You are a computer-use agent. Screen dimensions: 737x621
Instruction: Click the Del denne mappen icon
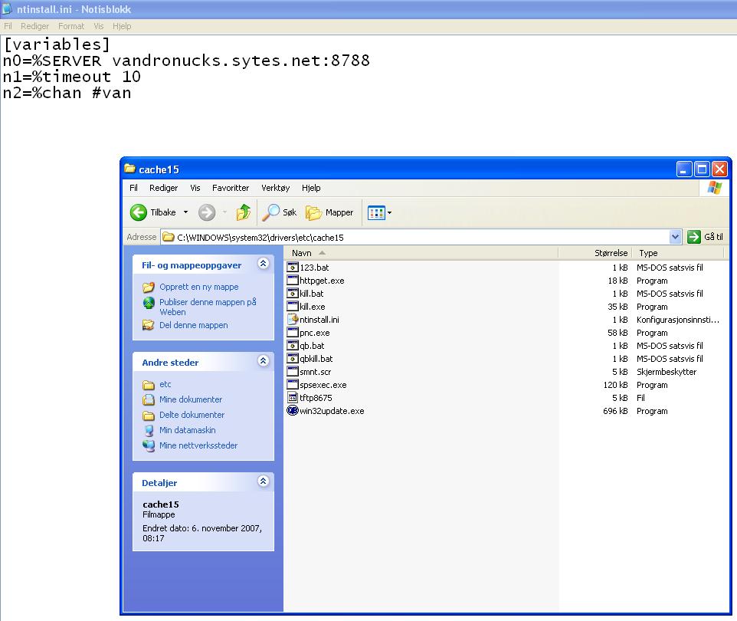(149, 325)
